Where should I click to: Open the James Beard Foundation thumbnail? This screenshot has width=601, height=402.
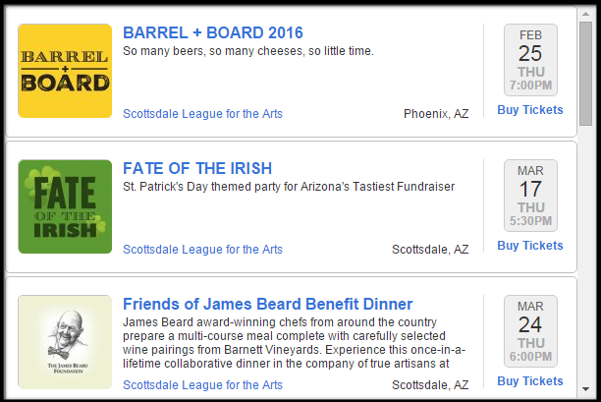pos(65,342)
